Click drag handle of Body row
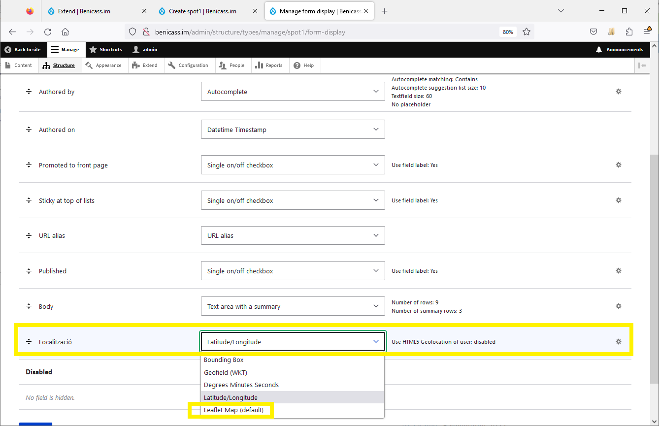The width and height of the screenshot is (659, 426). click(29, 306)
